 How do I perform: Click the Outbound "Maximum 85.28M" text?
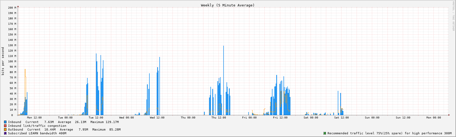click(x=106, y=129)
